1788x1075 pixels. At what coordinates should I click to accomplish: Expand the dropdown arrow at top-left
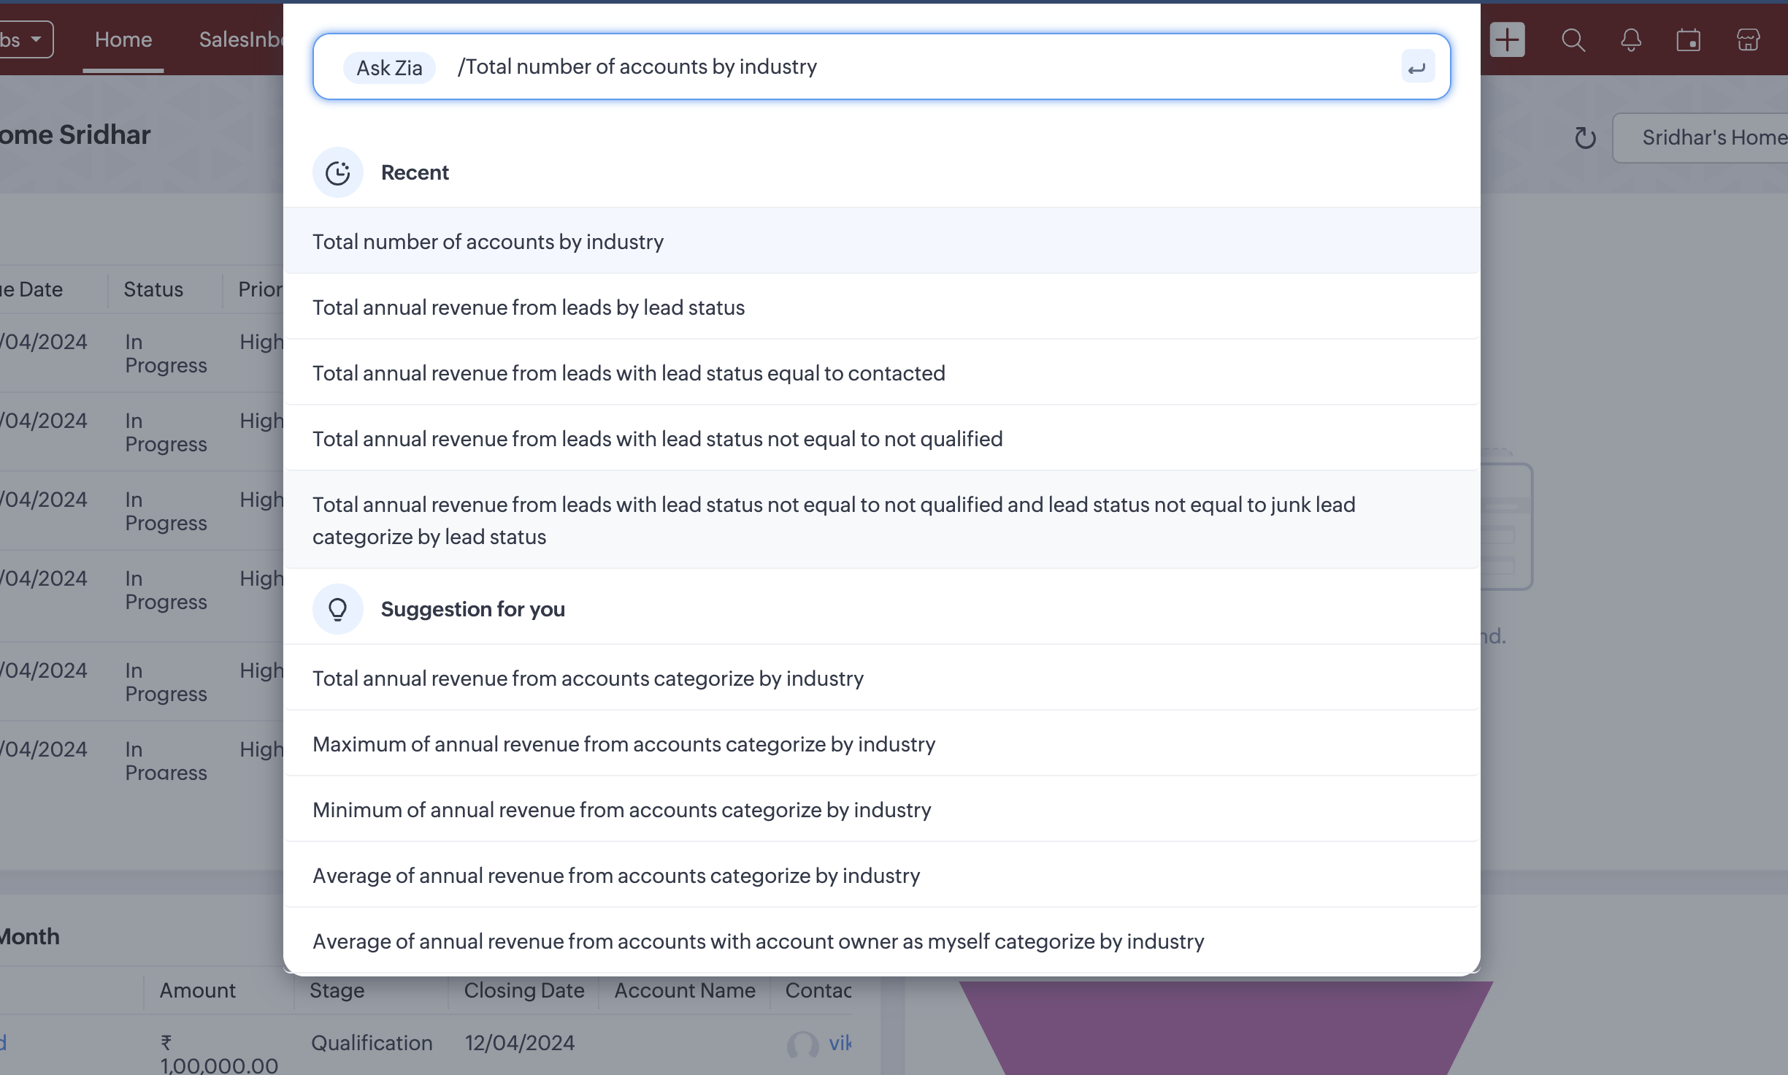click(x=35, y=39)
